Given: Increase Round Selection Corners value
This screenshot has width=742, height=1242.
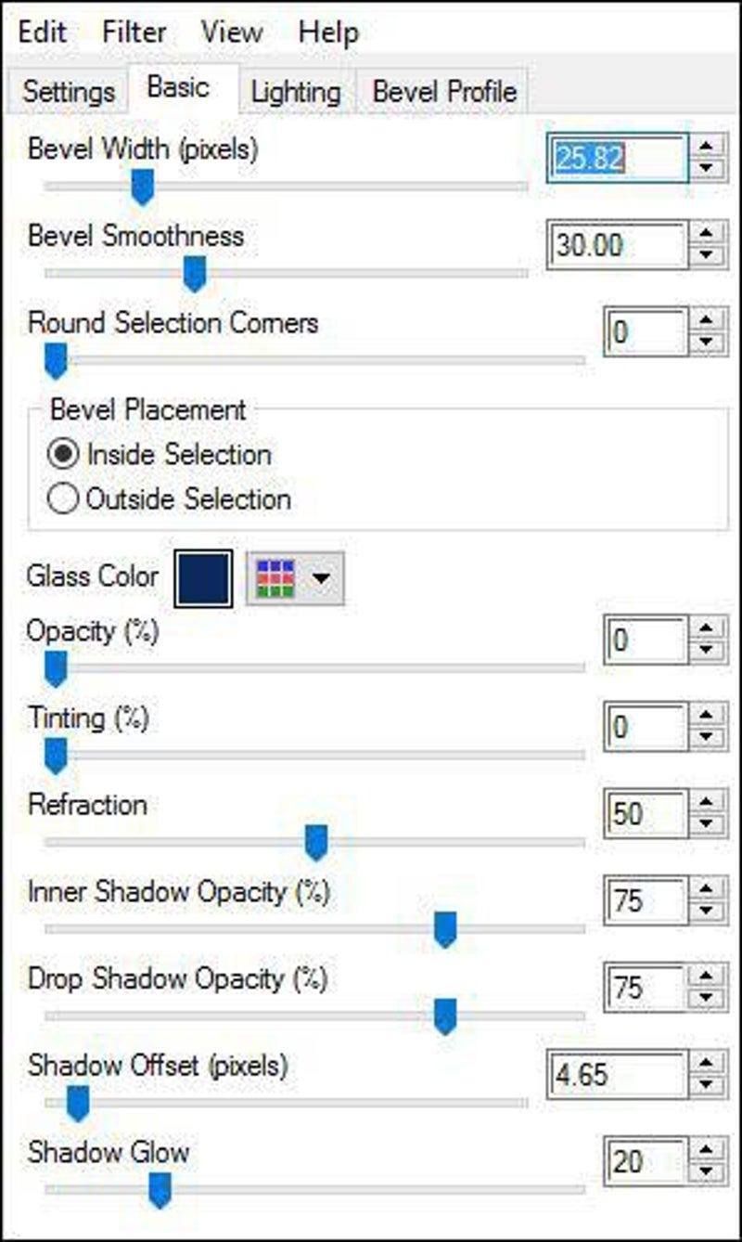Looking at the screenshot, I should [x=709, y=321].
